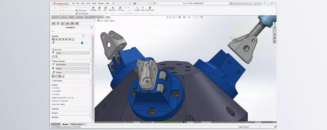Click the Play simulation button under Navigate

tap(53, 39)
